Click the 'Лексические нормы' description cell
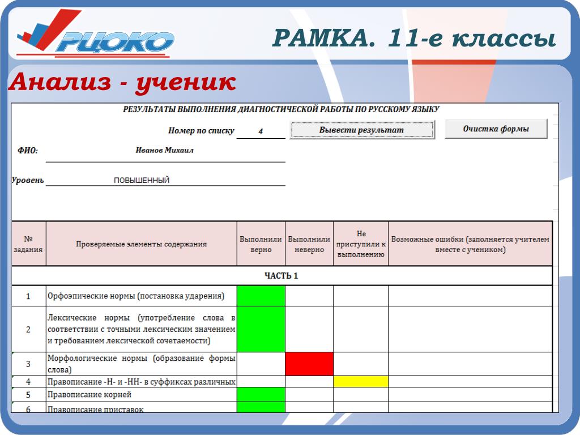The height and width of the screenshot is (435, 580). click(141, 329)
